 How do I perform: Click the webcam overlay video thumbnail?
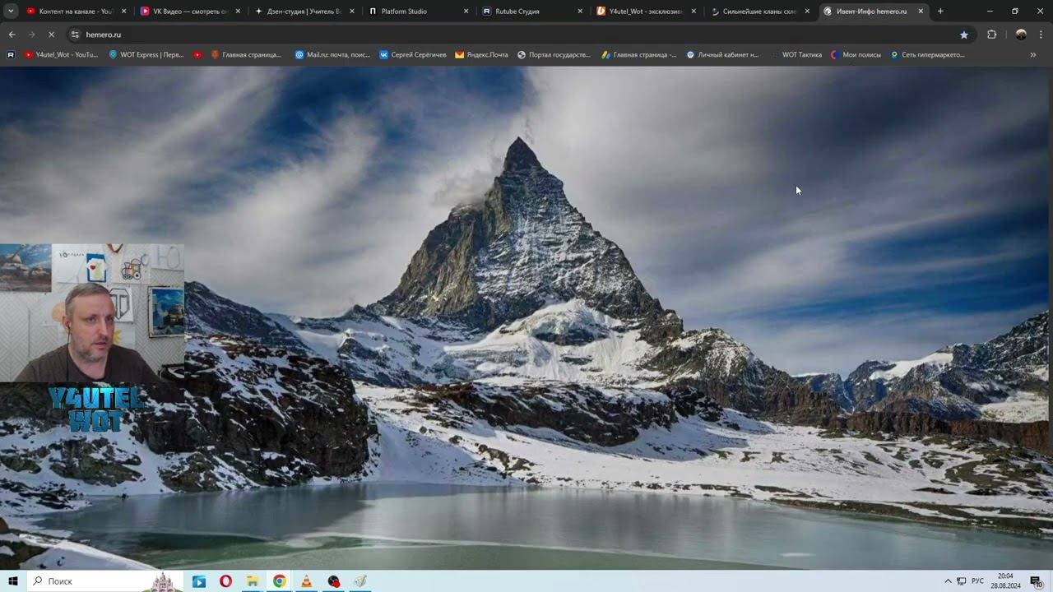click(x=92, y=313)
